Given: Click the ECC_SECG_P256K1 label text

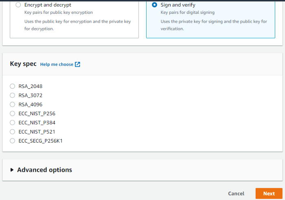Looking at the screenshot, I should click(40, 141).
